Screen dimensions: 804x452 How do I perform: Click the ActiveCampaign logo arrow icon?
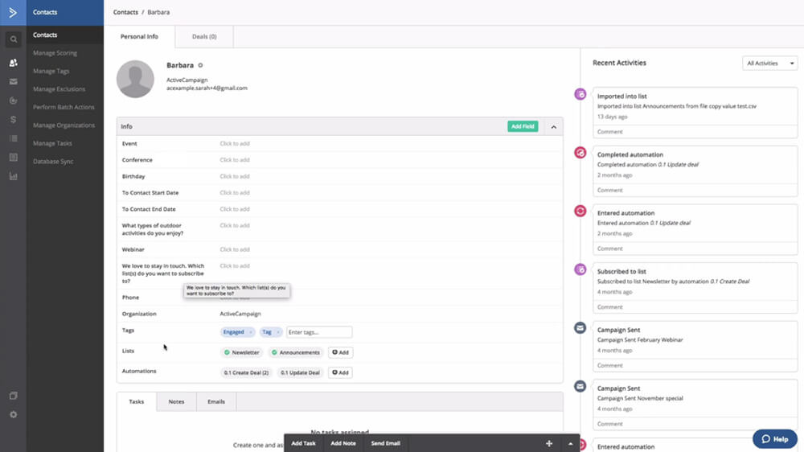[13, 12]
